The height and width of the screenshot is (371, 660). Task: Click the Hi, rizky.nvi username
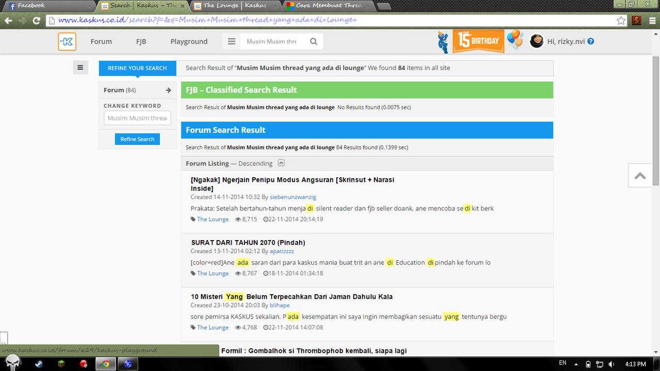(566, 41)
